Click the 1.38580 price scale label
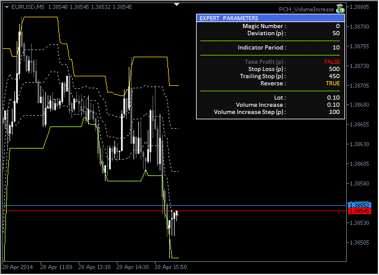Viewport: 379px width, 275px height. [x=359, y=183]
